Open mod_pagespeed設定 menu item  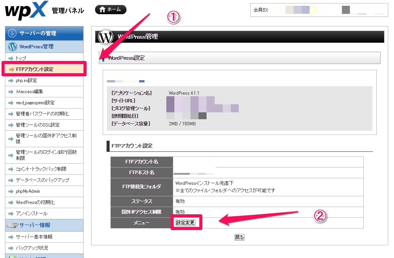coord(44,102)
